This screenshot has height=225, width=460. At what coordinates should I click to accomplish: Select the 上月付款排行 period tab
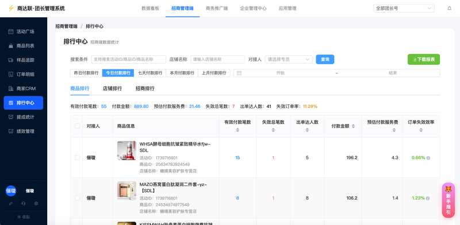click(x=214, y=73)
